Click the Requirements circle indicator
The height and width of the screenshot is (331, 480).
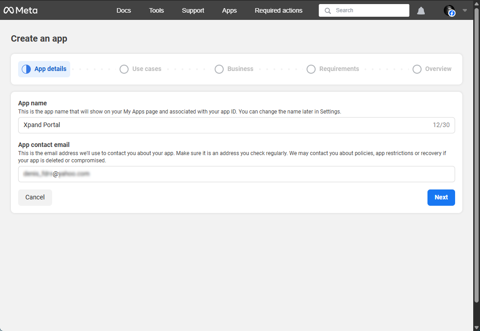[x=311, y=69]
